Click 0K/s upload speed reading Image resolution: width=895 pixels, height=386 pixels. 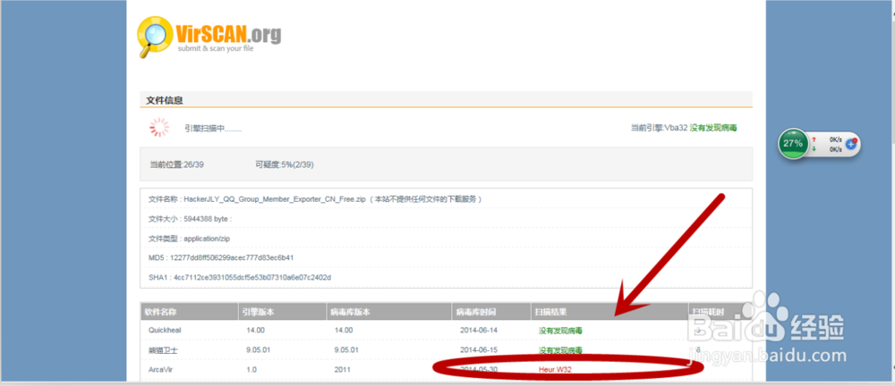[x=836, y=139]
